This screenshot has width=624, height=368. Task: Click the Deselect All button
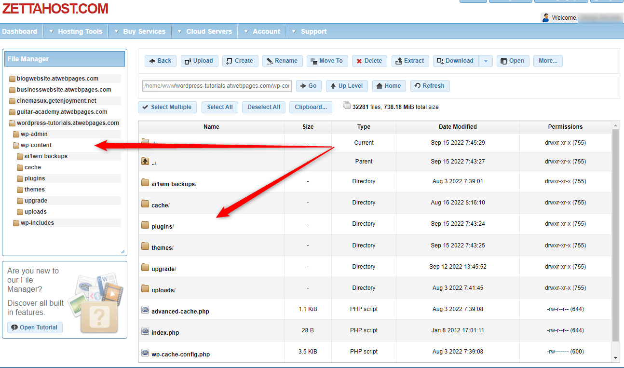tap(264, 107)
